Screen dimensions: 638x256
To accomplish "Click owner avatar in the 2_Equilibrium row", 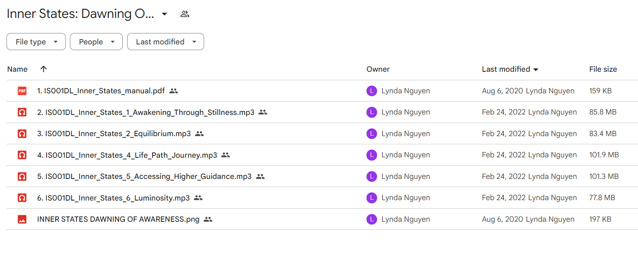I will coord(371,134).
